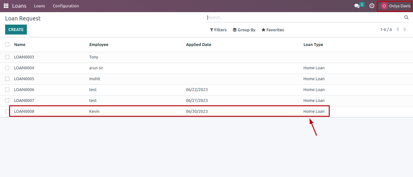Click the Oviya Davis avatar icon
Viewport: 413px width, 177px height.
coord(384,6)
